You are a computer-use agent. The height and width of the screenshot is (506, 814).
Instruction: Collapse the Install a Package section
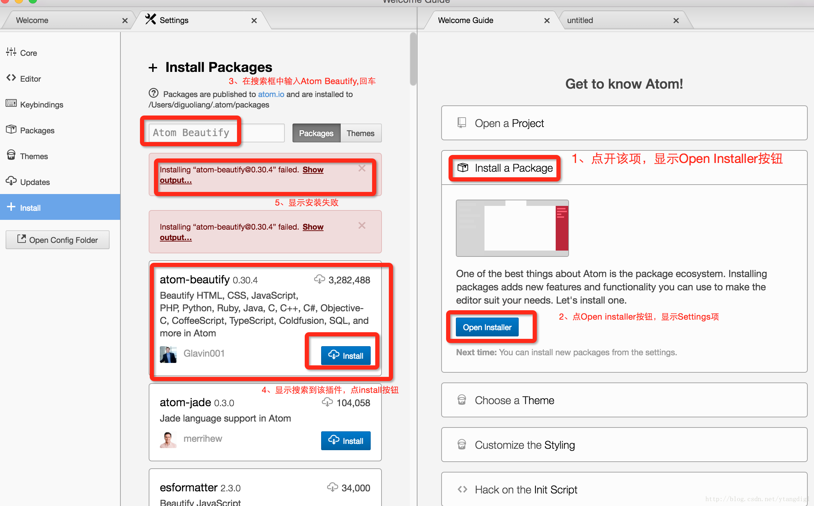(624, 168)
